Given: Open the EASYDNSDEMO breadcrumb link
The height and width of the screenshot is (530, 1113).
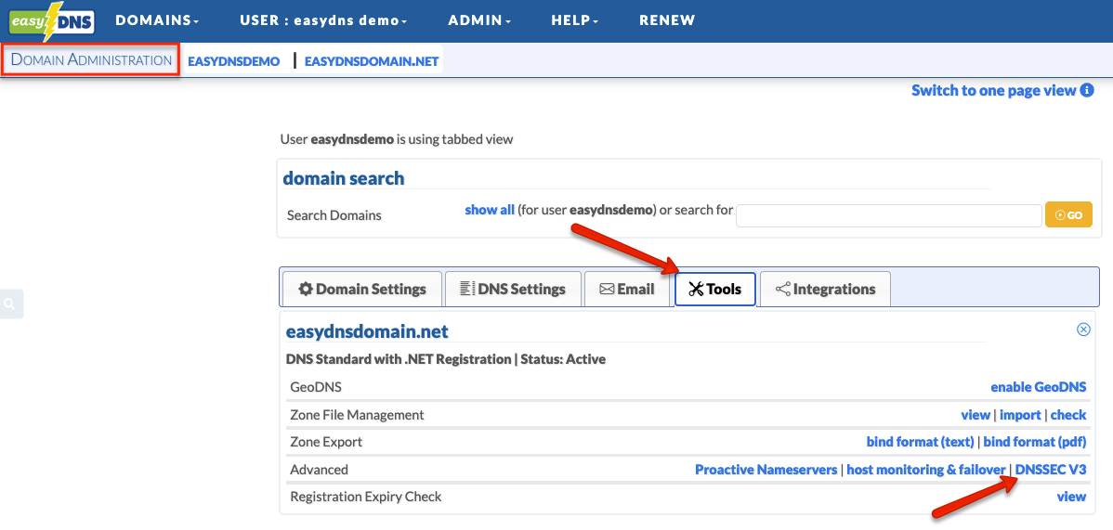Looking at the screenshot, I should coord(233,61).
